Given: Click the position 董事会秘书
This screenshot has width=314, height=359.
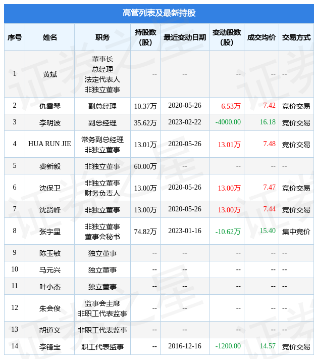Looking at the screenshot, I should pos(102,237).
